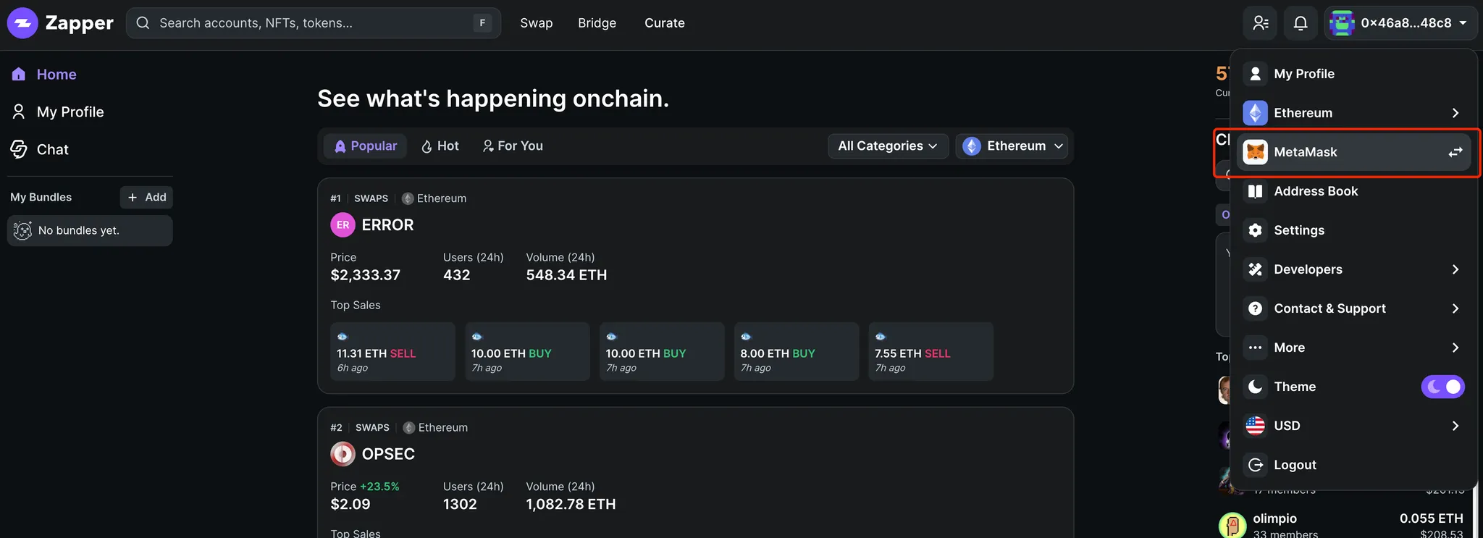The image size is (1483, 538).
Task: Toggle the dark Theme switch
Action: pos(1442,387)
